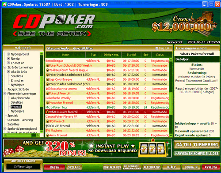Select $5000 VIP Freeroll row
221x173 pixels.
tap(107, 126)
